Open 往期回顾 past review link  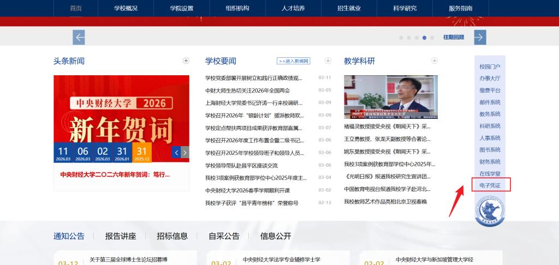(453, 37)
